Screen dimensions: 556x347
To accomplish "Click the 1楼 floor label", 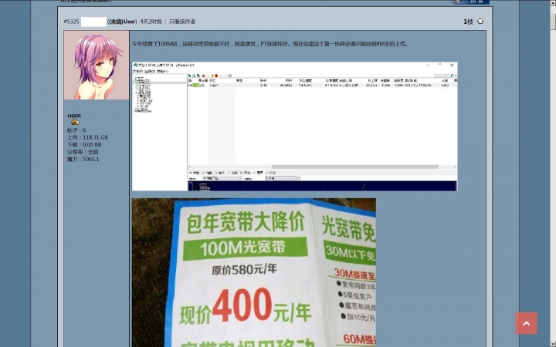I will tap(468, 22).
